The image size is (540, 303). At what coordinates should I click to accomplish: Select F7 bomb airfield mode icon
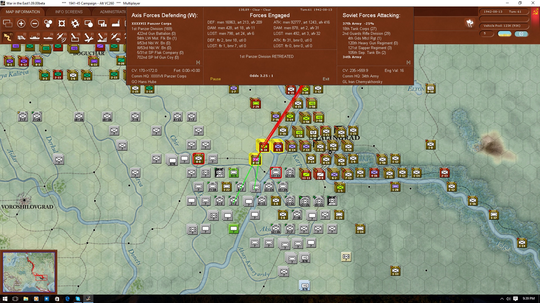click(x=89, y=37)
